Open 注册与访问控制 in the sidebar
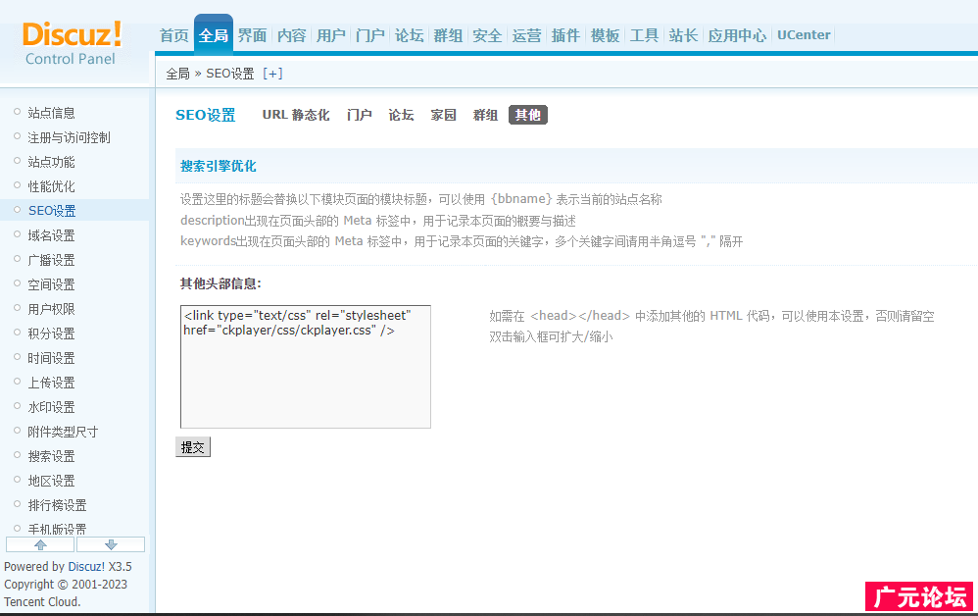The image size is (978, 616). tap(69, 137)
